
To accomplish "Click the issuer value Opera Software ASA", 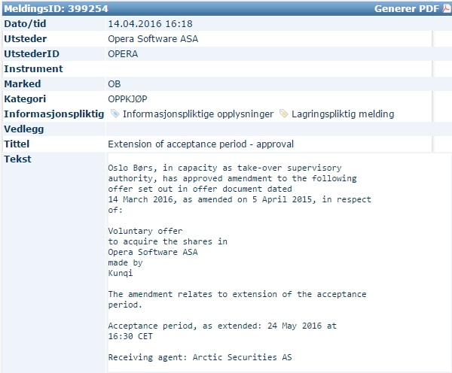I will coord(153,39).
